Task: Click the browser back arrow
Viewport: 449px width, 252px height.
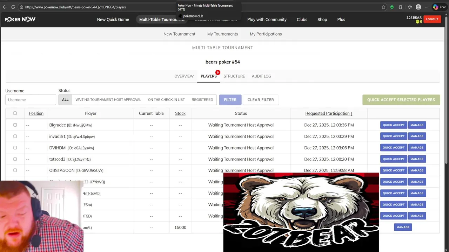Action: click(4, 7)
